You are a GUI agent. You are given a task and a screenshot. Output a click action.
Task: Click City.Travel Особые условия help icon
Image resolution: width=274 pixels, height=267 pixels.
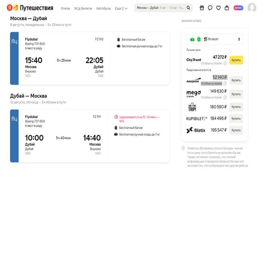coord(225,63)
